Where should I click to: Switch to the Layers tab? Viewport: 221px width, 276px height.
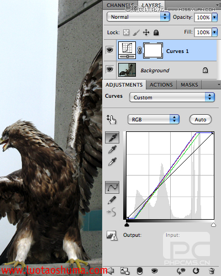pos(151,5)
